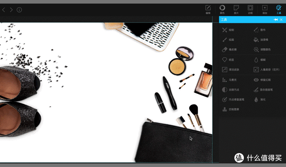
Task: Pick the 污点修复画笔 spot healing brush
Action: [x=233, y=99]
